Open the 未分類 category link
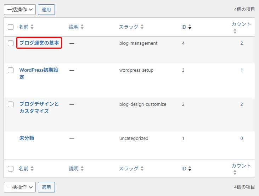Viewport: 259px width, 196px height. coord(27,138)
